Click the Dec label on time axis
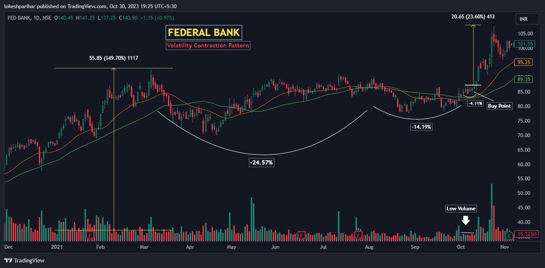 pyautogui.click(x=9, y=247)
